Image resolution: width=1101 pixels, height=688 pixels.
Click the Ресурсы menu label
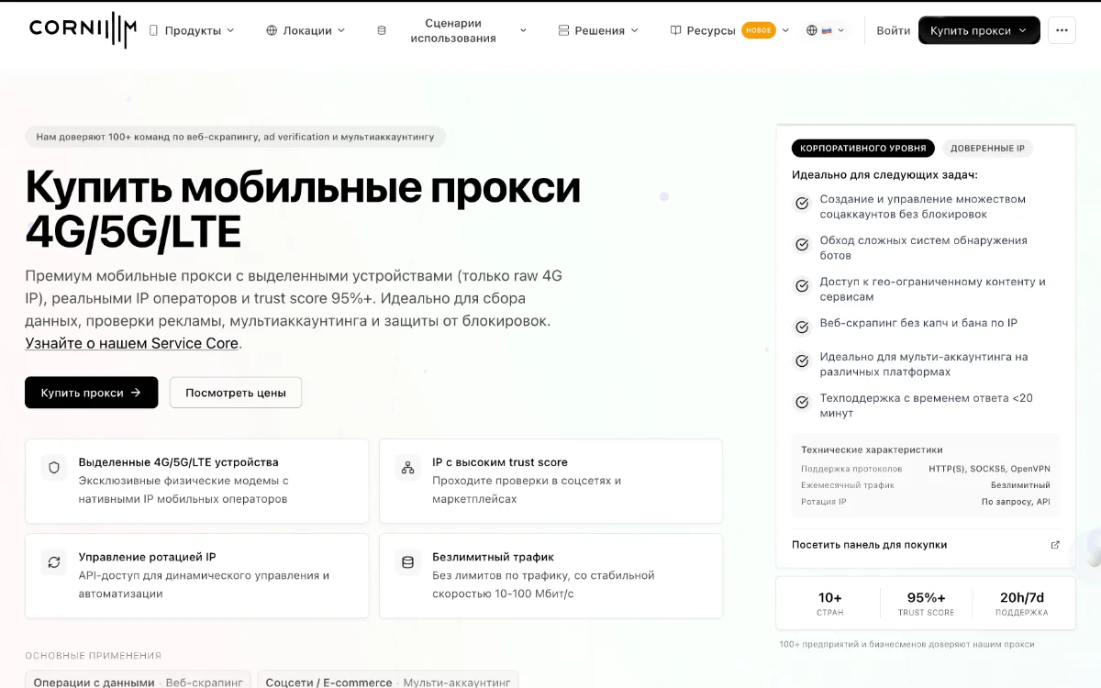pyautogui.click(x=711, y=30)
